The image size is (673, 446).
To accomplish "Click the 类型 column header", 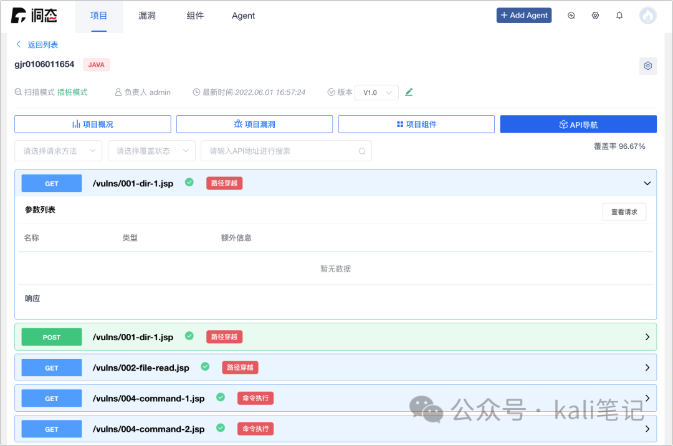I will (x=130, y=237).
